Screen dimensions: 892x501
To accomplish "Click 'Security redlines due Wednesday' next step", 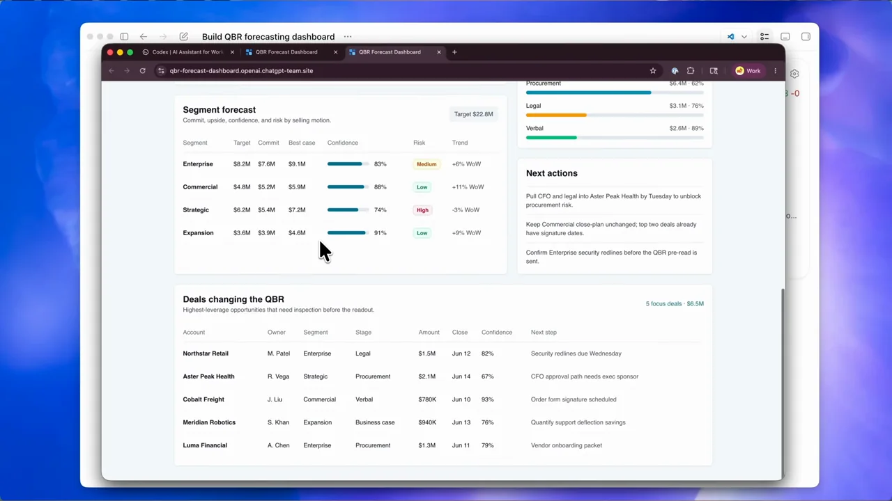I will tap(576, 353).
